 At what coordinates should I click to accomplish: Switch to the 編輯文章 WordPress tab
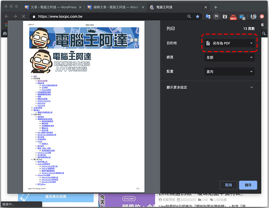pos(115,7)
